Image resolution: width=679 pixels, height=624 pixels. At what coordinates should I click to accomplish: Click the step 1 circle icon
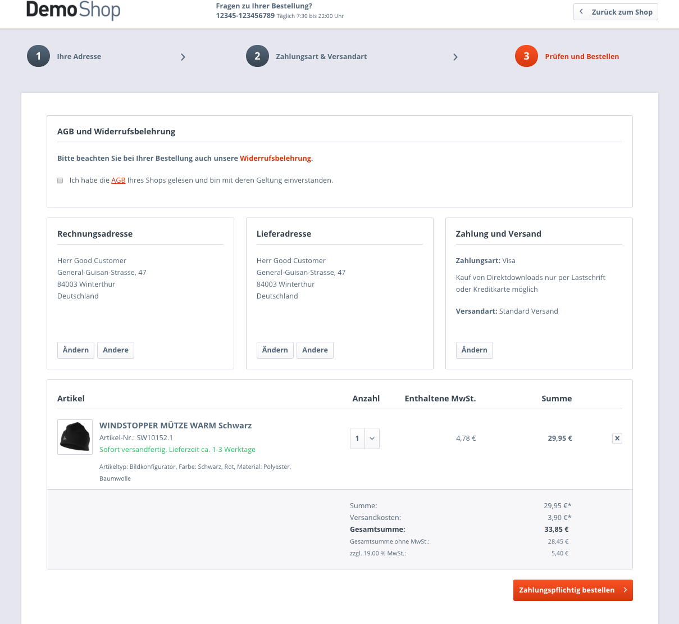(x=38, y=56)
